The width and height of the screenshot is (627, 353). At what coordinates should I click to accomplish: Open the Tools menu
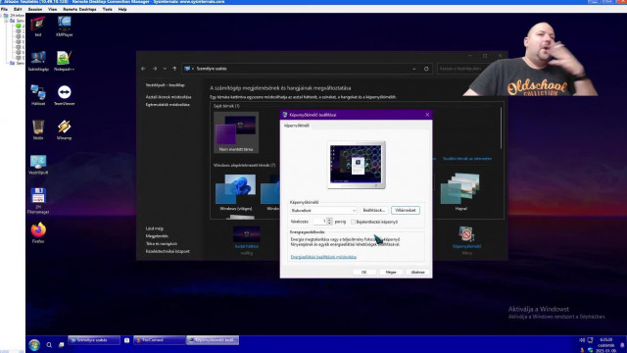pyautogui.click(x=107, y=9)
